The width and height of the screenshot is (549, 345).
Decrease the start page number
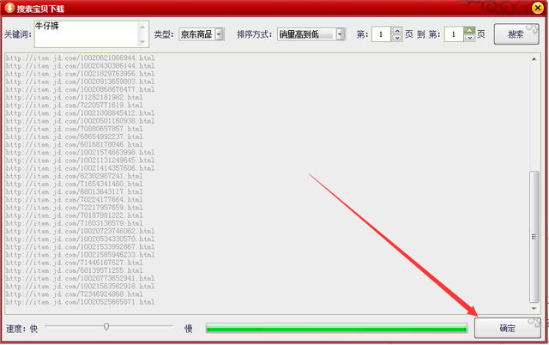coord(396,38)
